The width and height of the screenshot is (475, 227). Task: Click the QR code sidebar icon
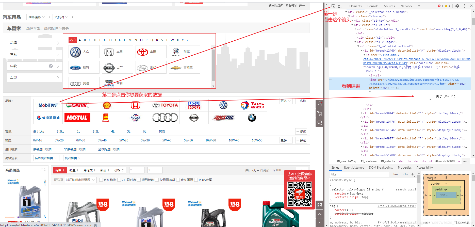click(320, 205)
